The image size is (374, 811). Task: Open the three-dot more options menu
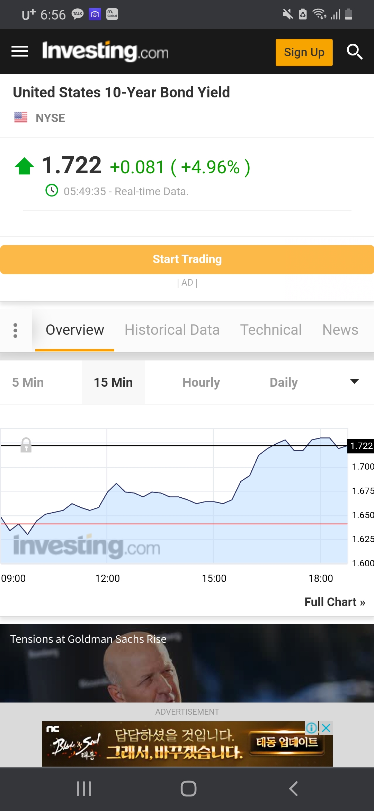pyautogui.click(x=15, y=330)
